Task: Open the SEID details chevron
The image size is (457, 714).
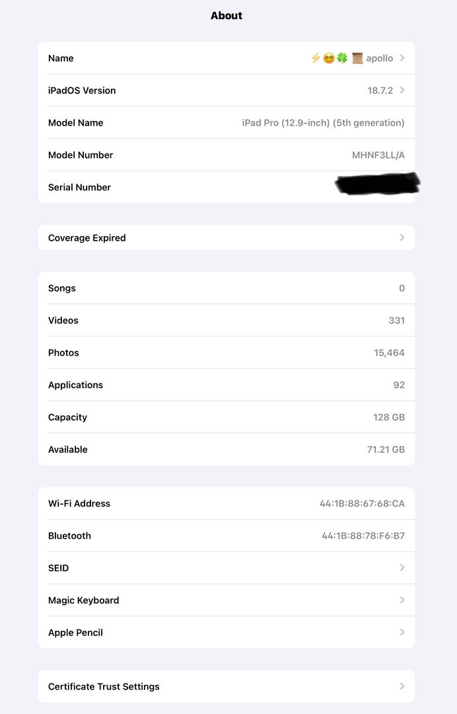Action: point(402,568)
